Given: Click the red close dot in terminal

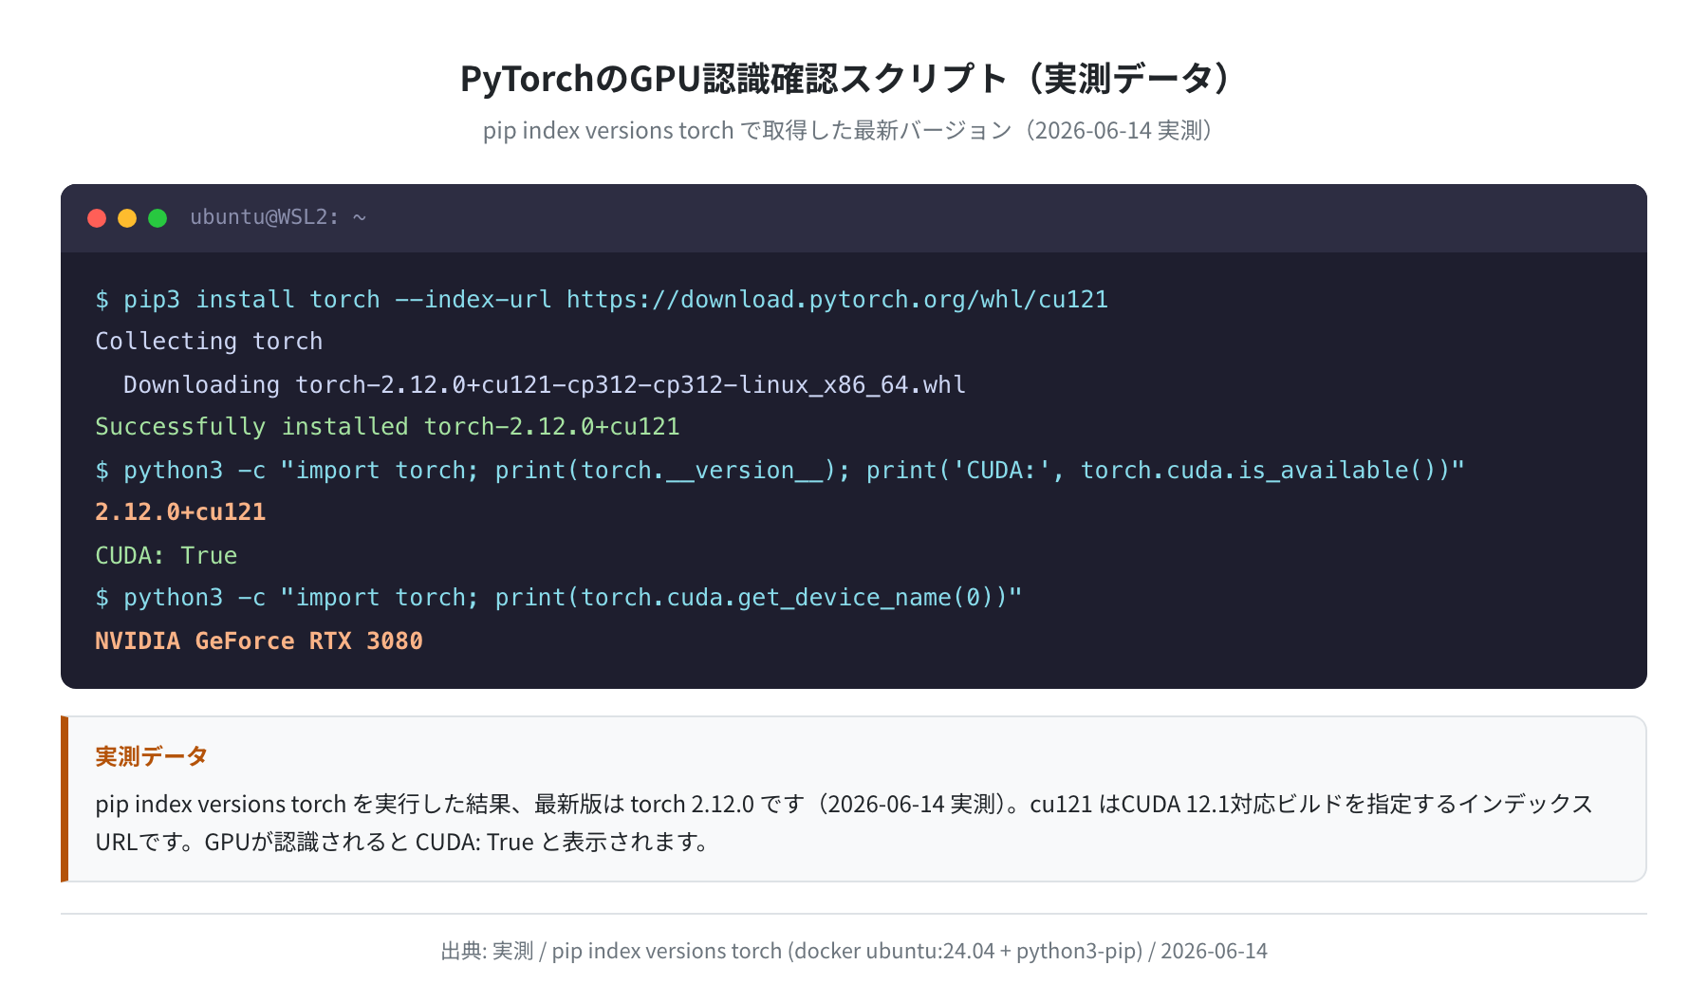Looking at the screenshot, I should [x=97, y=218].
